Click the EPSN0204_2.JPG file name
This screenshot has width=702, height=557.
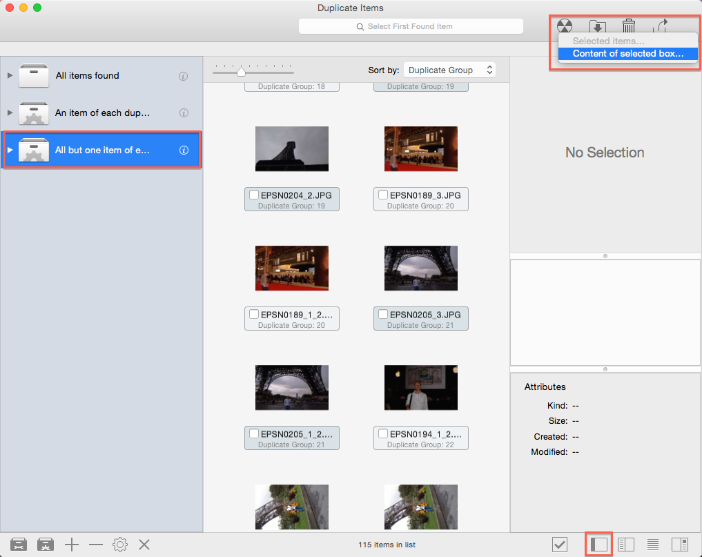[296, 195]
